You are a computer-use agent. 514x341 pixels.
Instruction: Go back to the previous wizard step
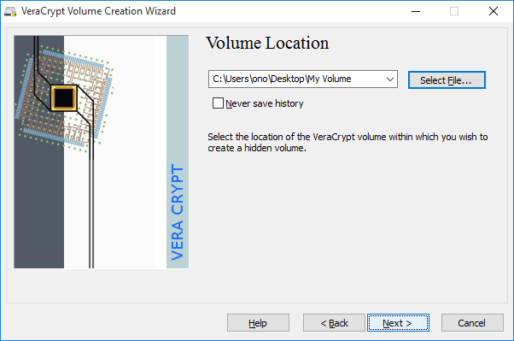point(334,323)
